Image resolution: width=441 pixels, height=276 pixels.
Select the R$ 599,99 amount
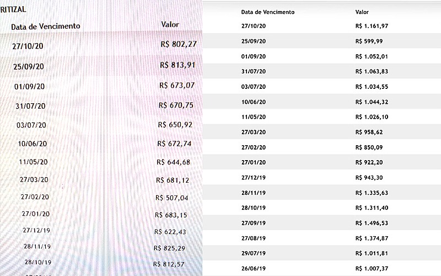coord(369,41)
